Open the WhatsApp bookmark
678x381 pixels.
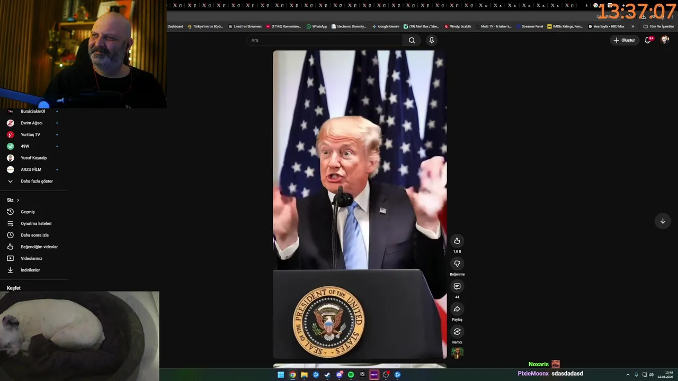point(317,26)
